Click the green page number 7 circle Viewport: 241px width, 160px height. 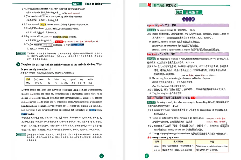tap(101, 156)
